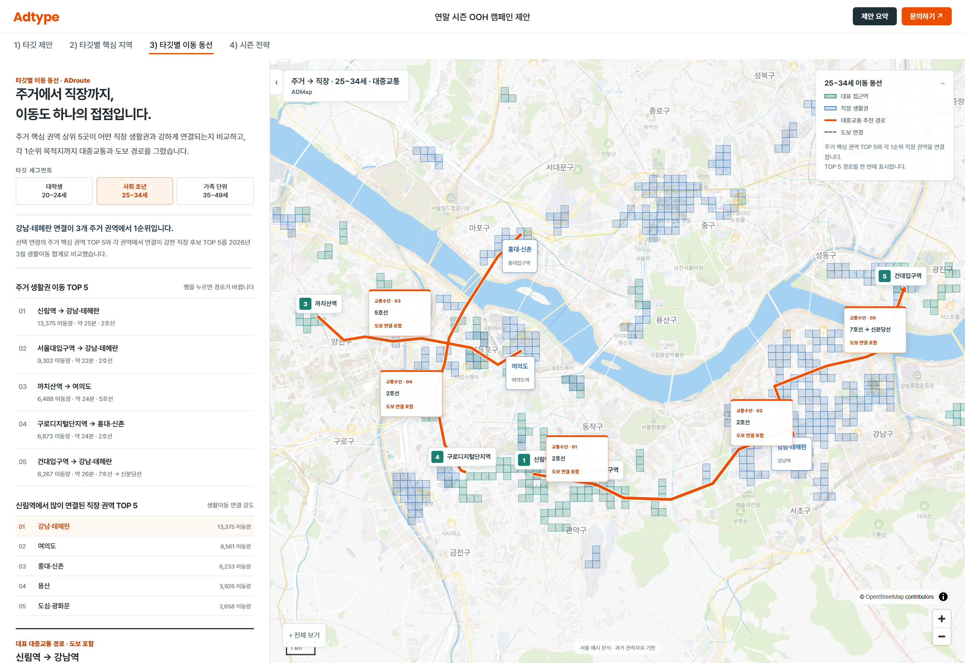Collapse the side panel with the left chevron
This screenshot has width=965, height=663.
276,83
